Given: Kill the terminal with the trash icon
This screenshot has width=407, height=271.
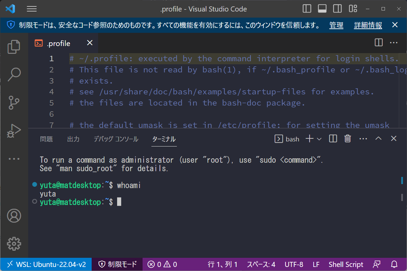Looking at the screenshot, I should [x=347, y=138].
